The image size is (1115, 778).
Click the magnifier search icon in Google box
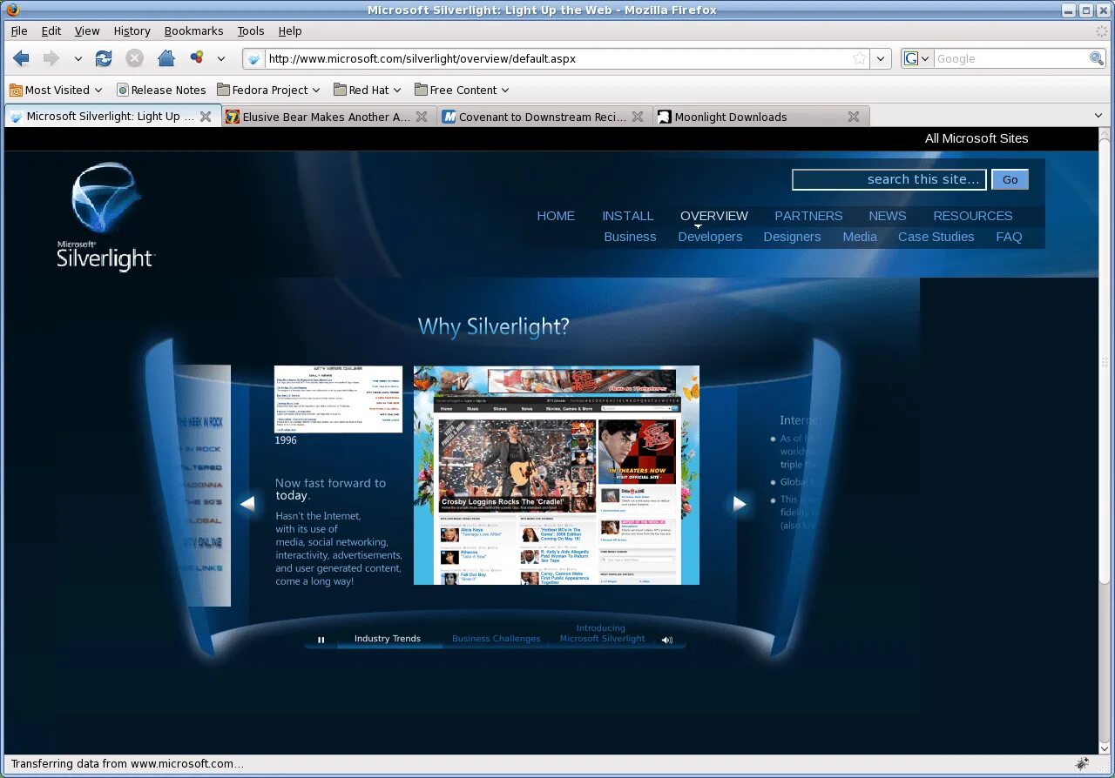tap(1097, 58)
